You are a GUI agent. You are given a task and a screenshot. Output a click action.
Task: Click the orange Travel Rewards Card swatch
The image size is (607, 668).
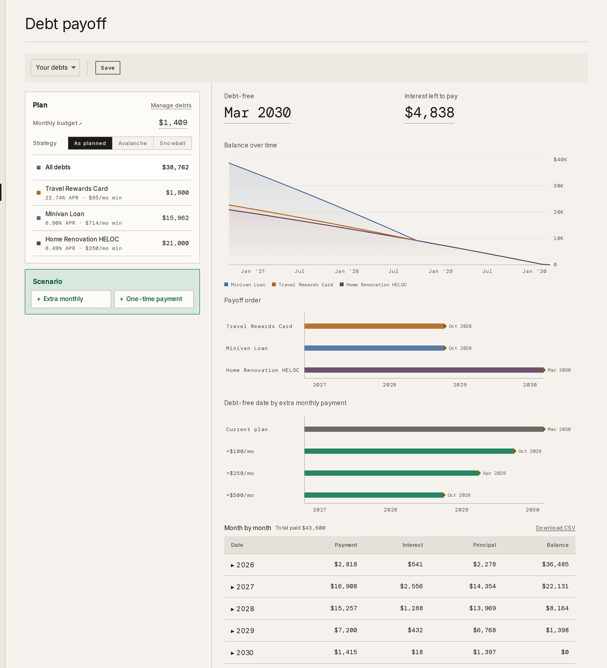pyautogui.click(x=39, y=193)
